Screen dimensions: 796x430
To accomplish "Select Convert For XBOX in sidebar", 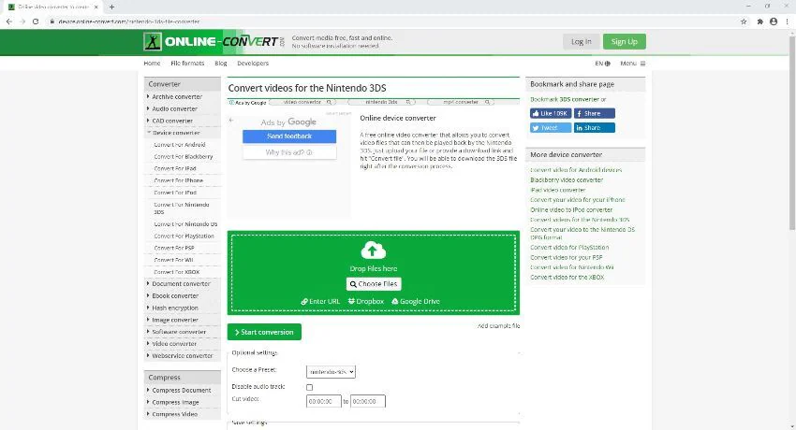I will click(177, 272).
